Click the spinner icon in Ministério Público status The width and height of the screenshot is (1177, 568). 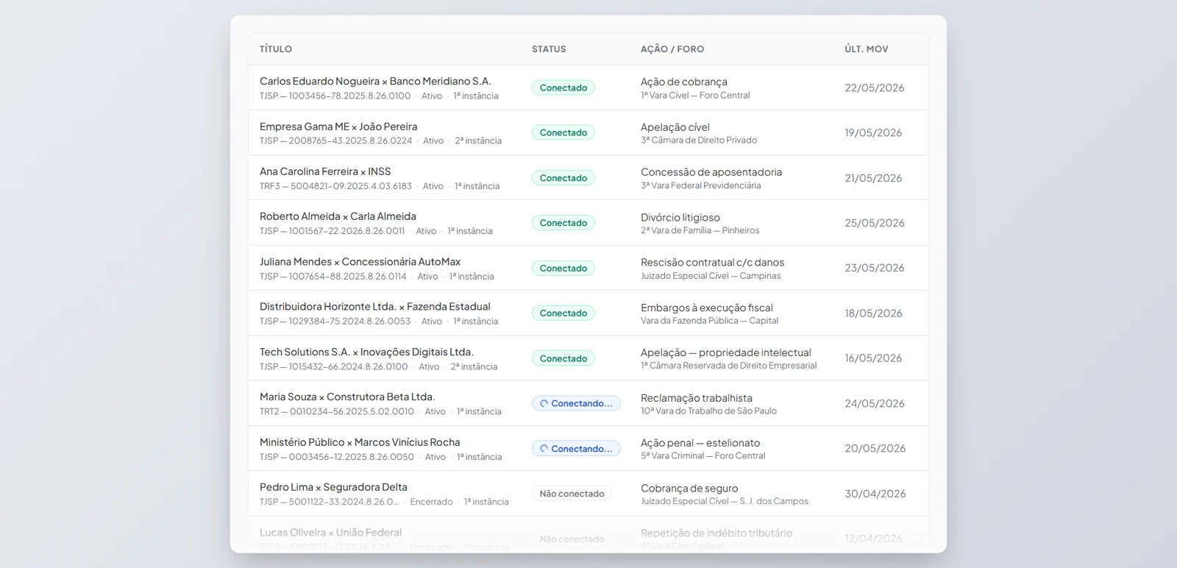(544, 449)
